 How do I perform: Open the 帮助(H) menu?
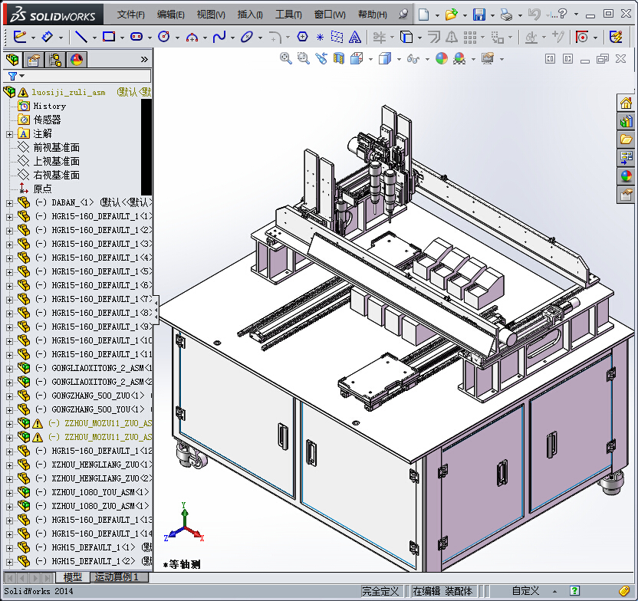[373, 15]
